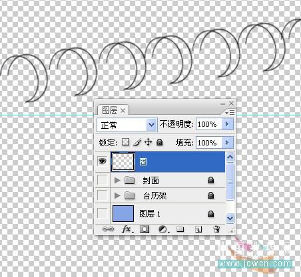The image size is (301, 277).
Task: Select the 图层 1 layer name
Action: coord(150,214)
